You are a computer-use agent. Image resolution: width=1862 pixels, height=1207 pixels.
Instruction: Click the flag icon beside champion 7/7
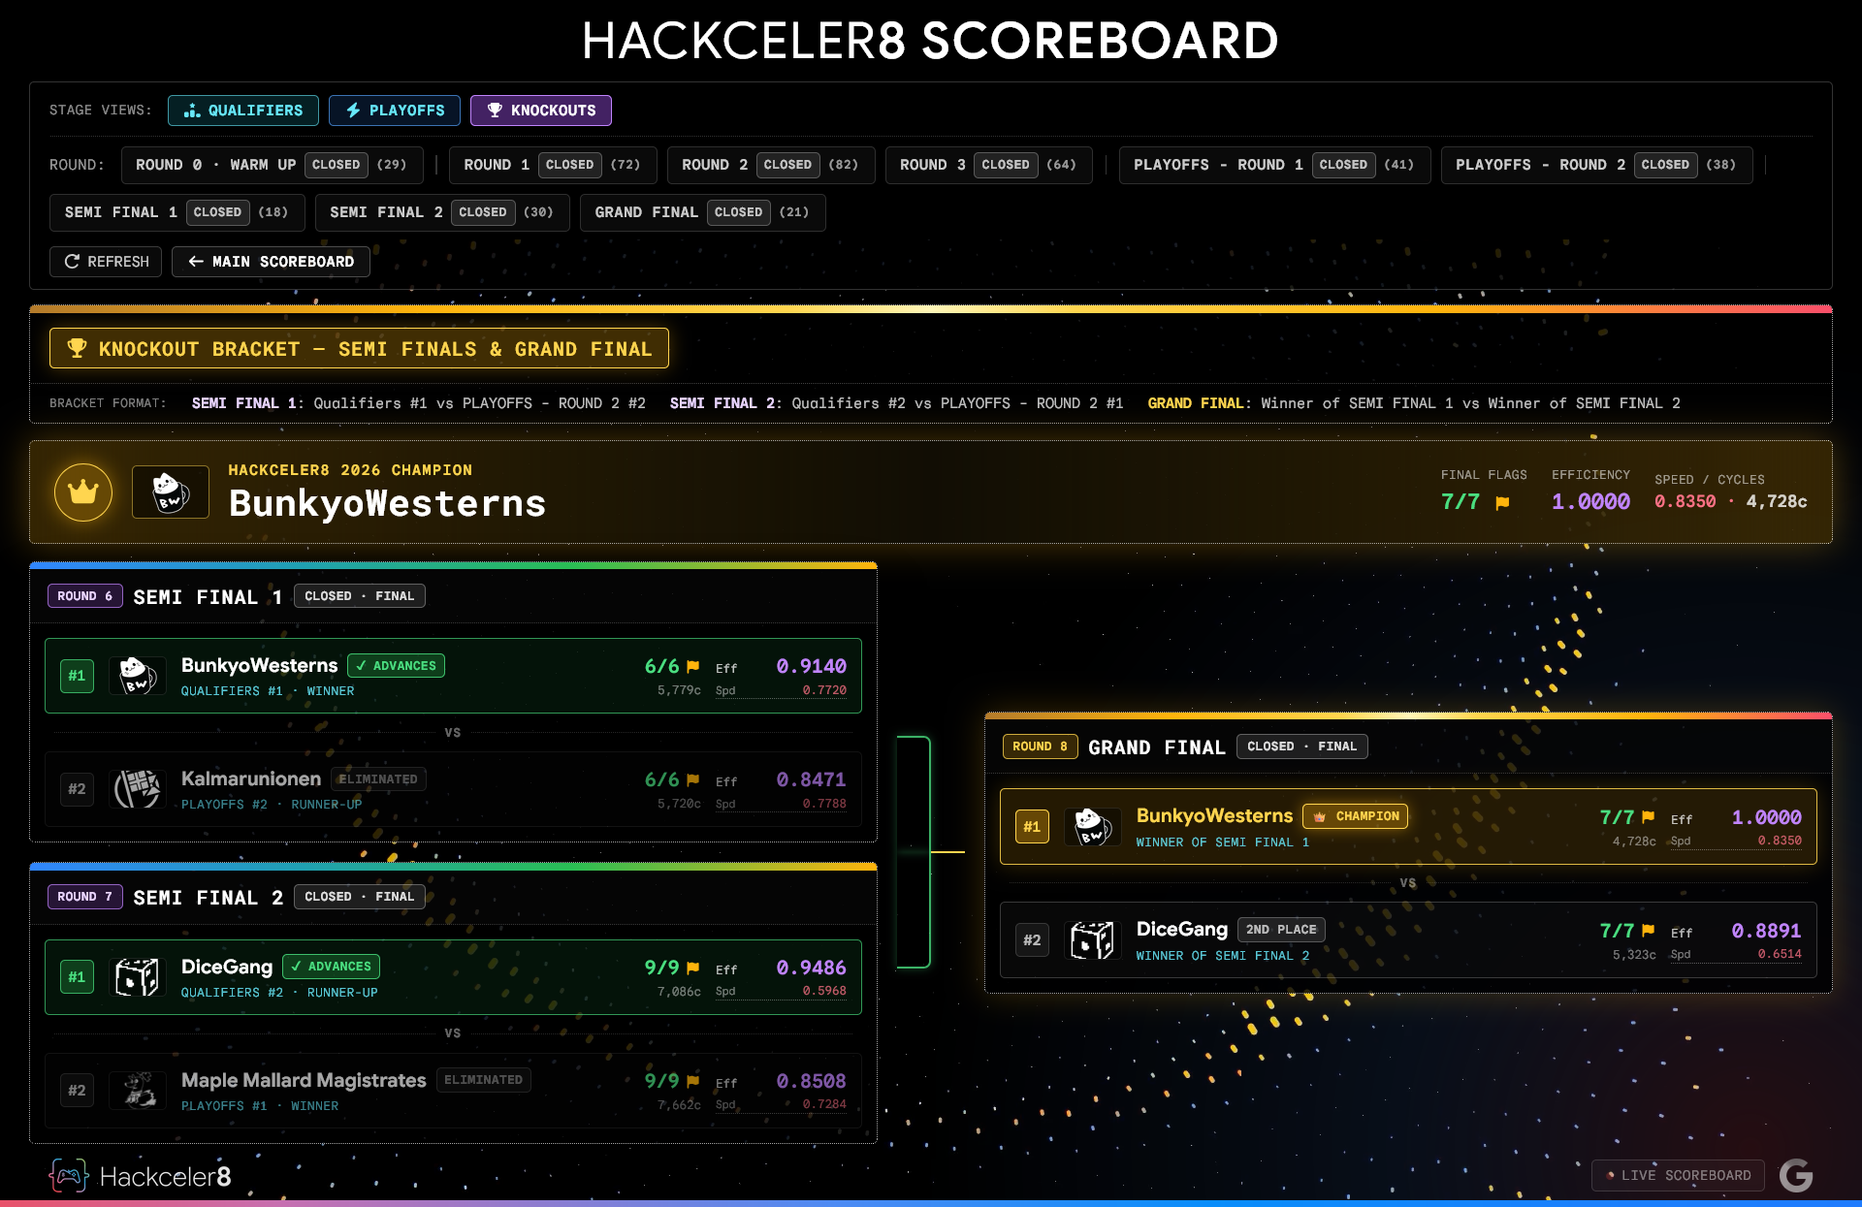point(1502,503)
